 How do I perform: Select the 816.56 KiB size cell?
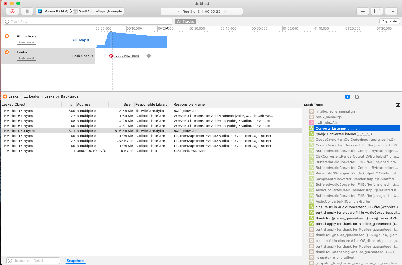pyautogui.click(x=124, y=131)
